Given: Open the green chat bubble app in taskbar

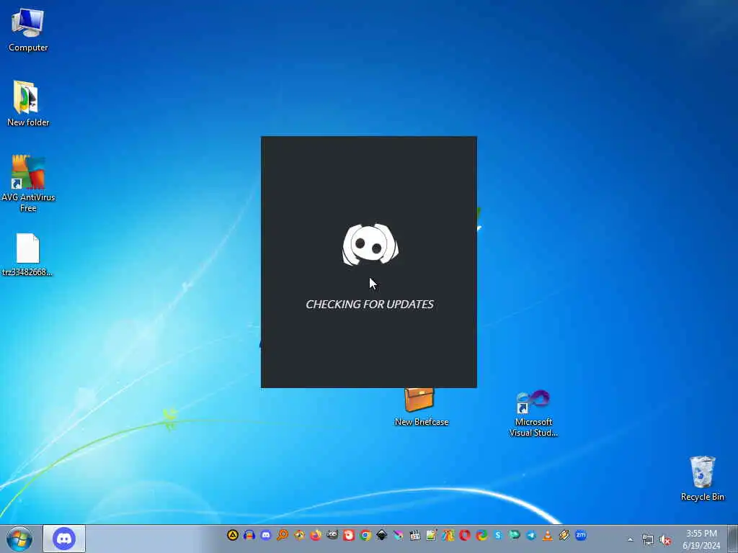Looking at the screenshot, I should pyautogui.click(x=514, y=535).
